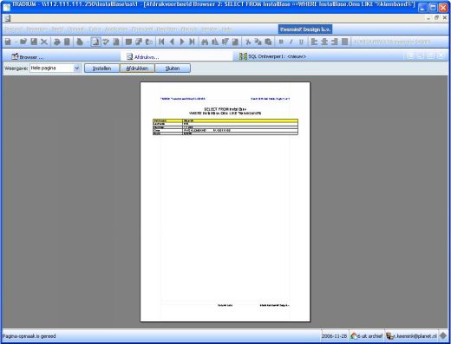The width and height of the screenshot is (451, 344).
Task: Toggle italic formatting button
Action: tap(291, 42)
